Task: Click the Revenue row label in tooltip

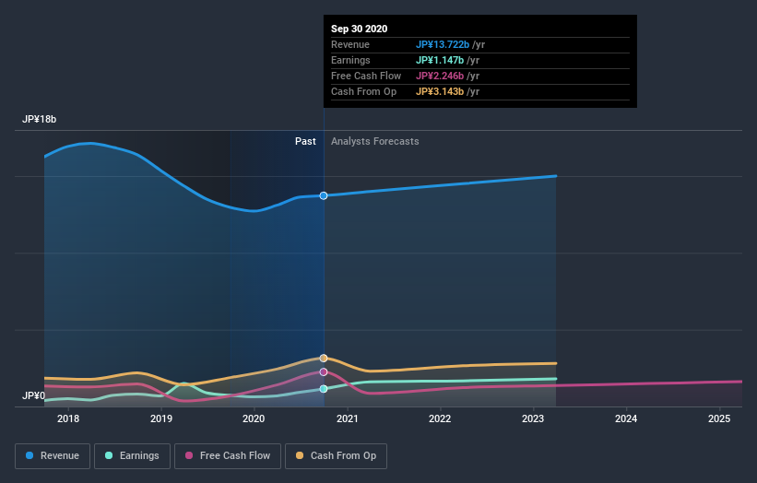Action: tap(350, 44)
